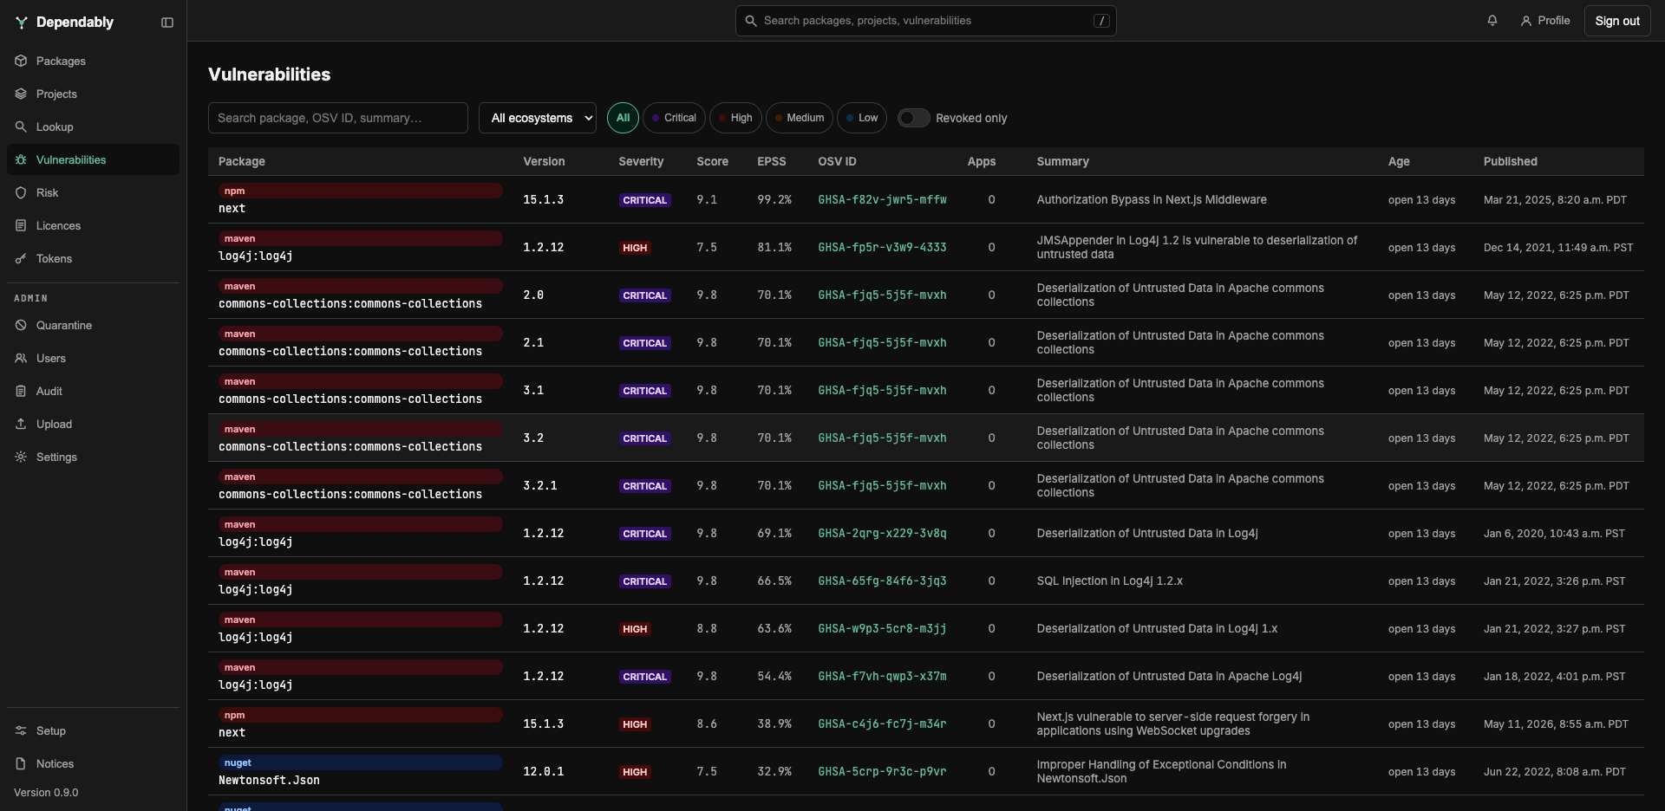Click the Sign out button
The image size is (1665, 811).
click(x=1617, y=21)
